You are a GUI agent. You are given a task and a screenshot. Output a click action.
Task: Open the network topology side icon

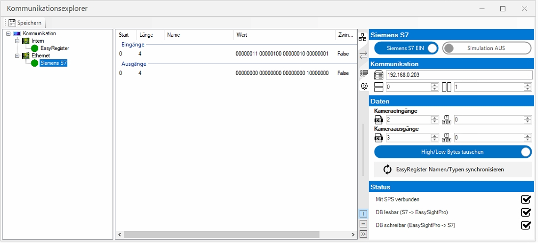click(x=363, y=37)
